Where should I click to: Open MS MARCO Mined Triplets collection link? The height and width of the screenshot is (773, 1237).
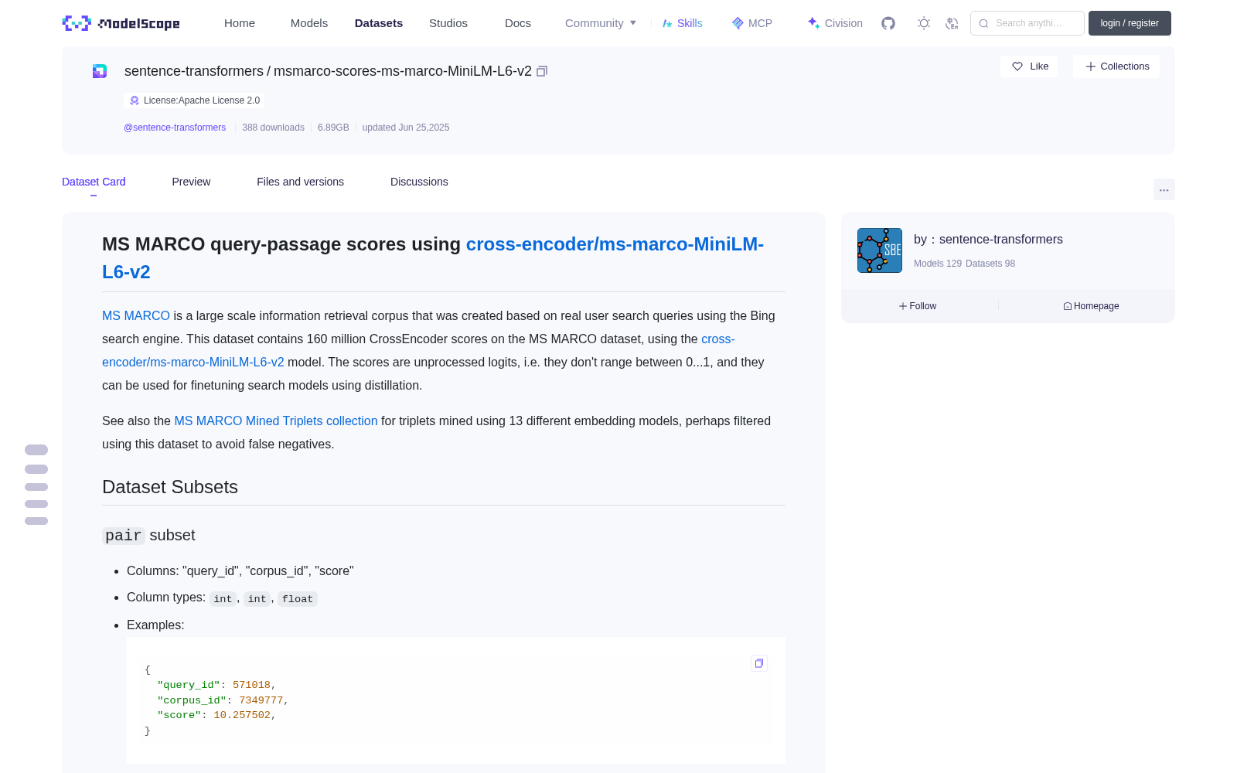pos(276,421)
